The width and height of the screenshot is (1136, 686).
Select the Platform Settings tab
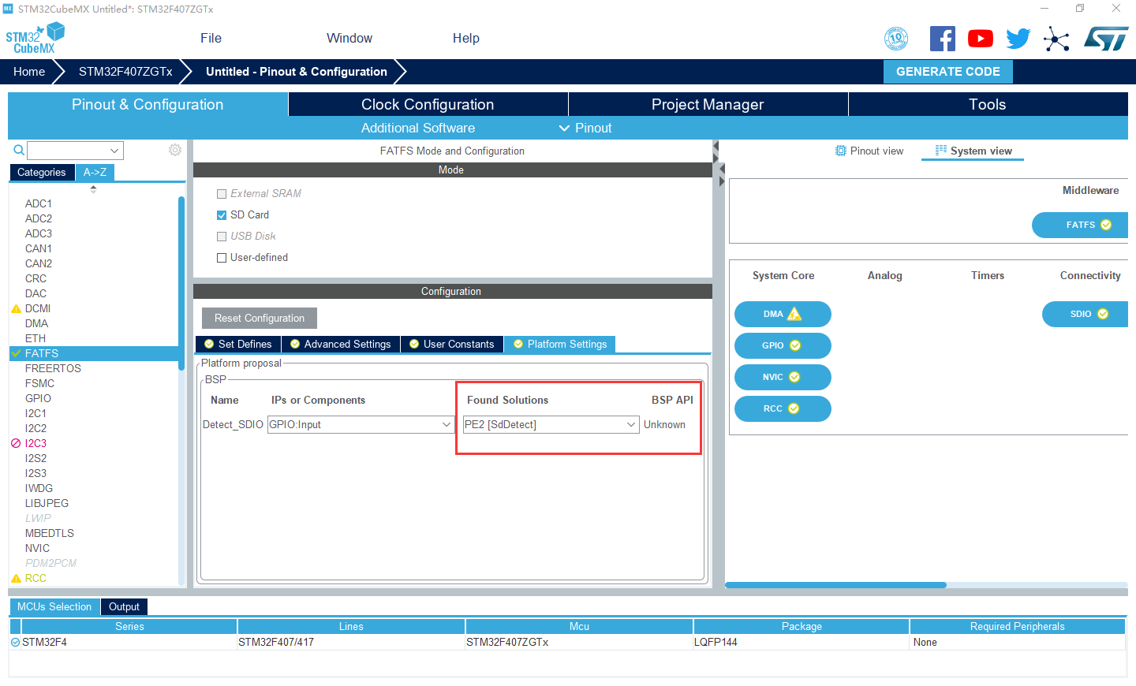point(560,344)
